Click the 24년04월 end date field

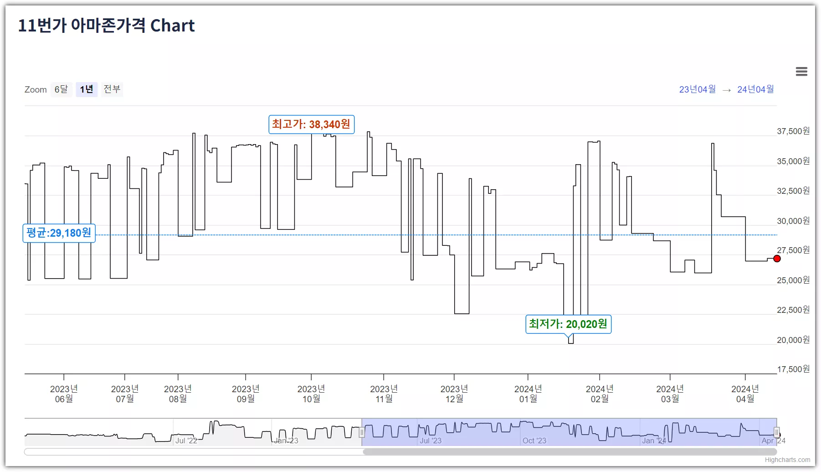pyautogui.click(x=755, y=89)
